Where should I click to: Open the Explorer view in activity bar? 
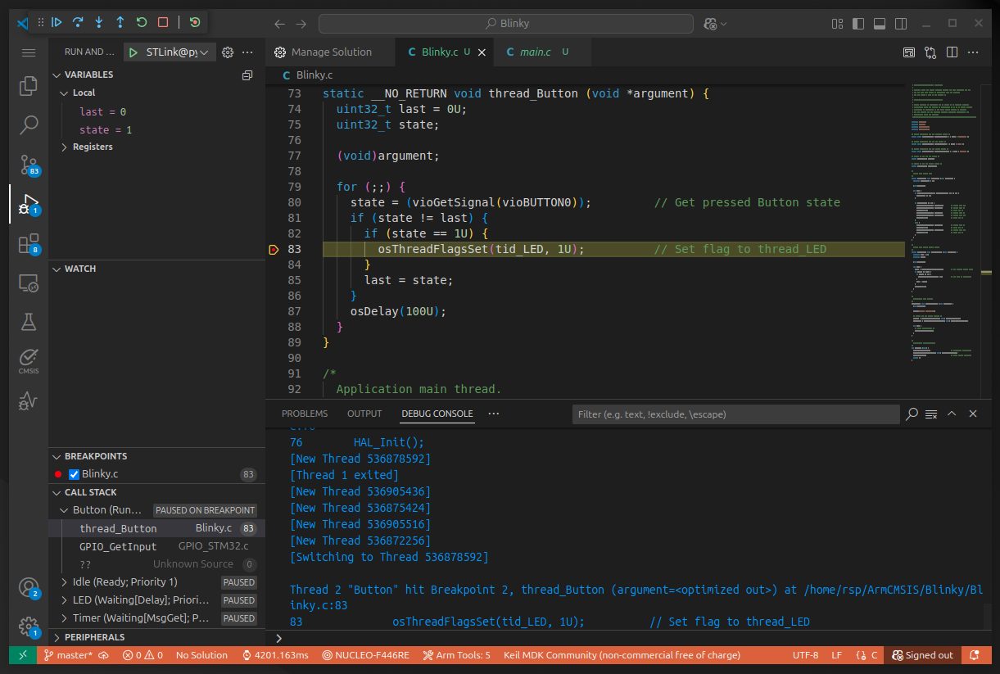29,85
